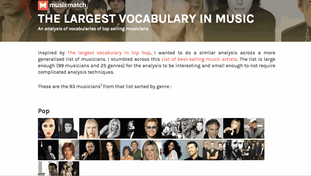Click the long curly black hair woman thumbnail

[x=110, y=150]
